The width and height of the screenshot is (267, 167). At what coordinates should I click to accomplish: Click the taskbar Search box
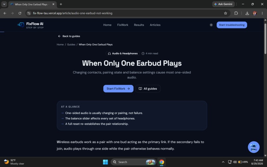133,162
